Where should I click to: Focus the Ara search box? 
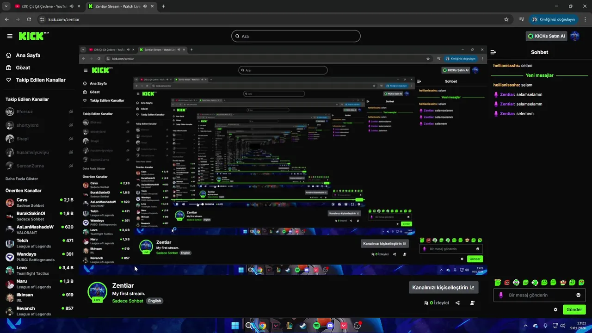296,36
